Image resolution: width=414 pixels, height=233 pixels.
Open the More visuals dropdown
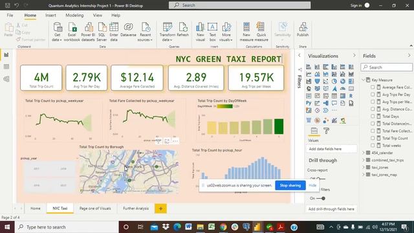click(x=226, y=32)
